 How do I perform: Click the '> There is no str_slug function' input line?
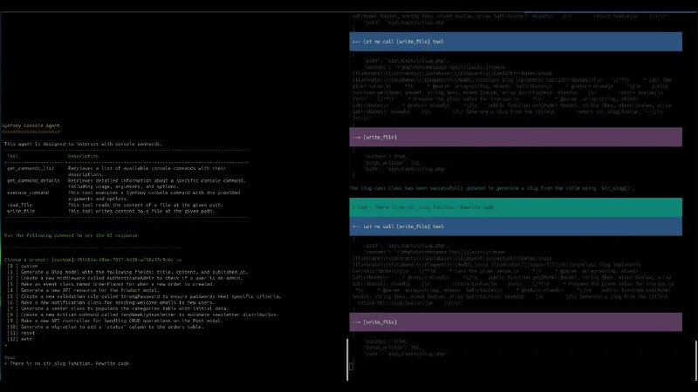tap(67, 364)
